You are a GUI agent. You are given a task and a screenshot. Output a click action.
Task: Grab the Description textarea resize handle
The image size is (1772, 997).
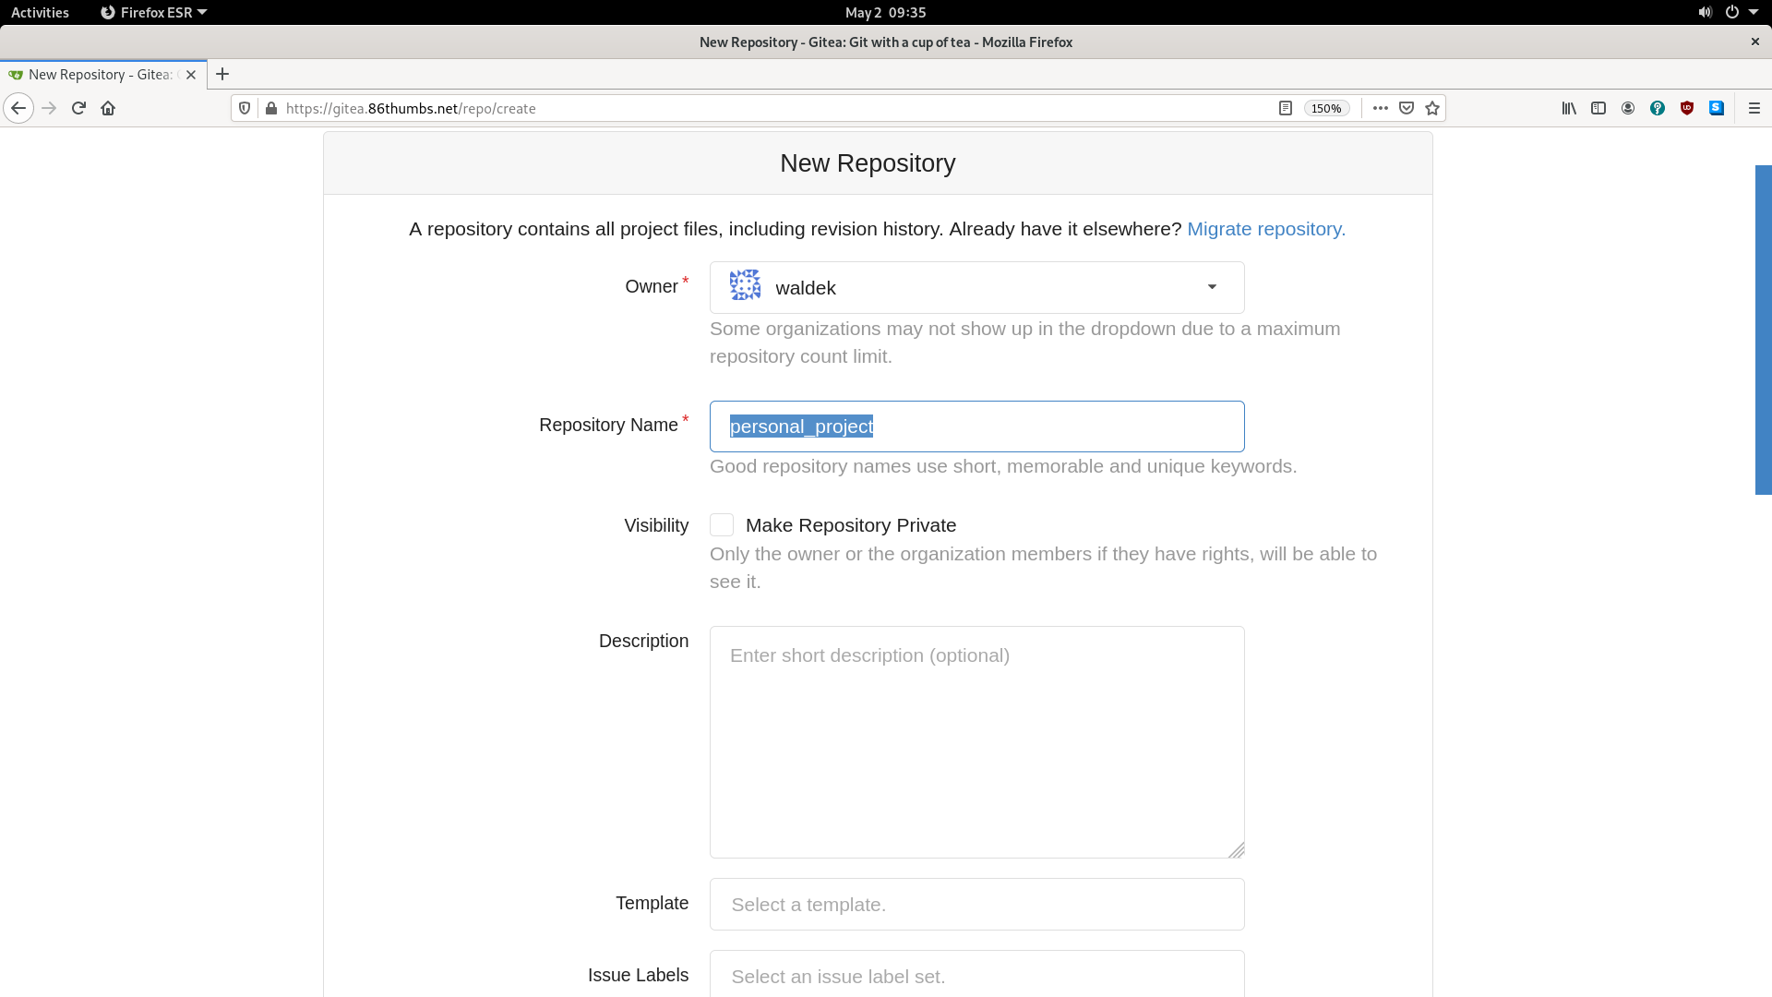tap(1237, 850)
